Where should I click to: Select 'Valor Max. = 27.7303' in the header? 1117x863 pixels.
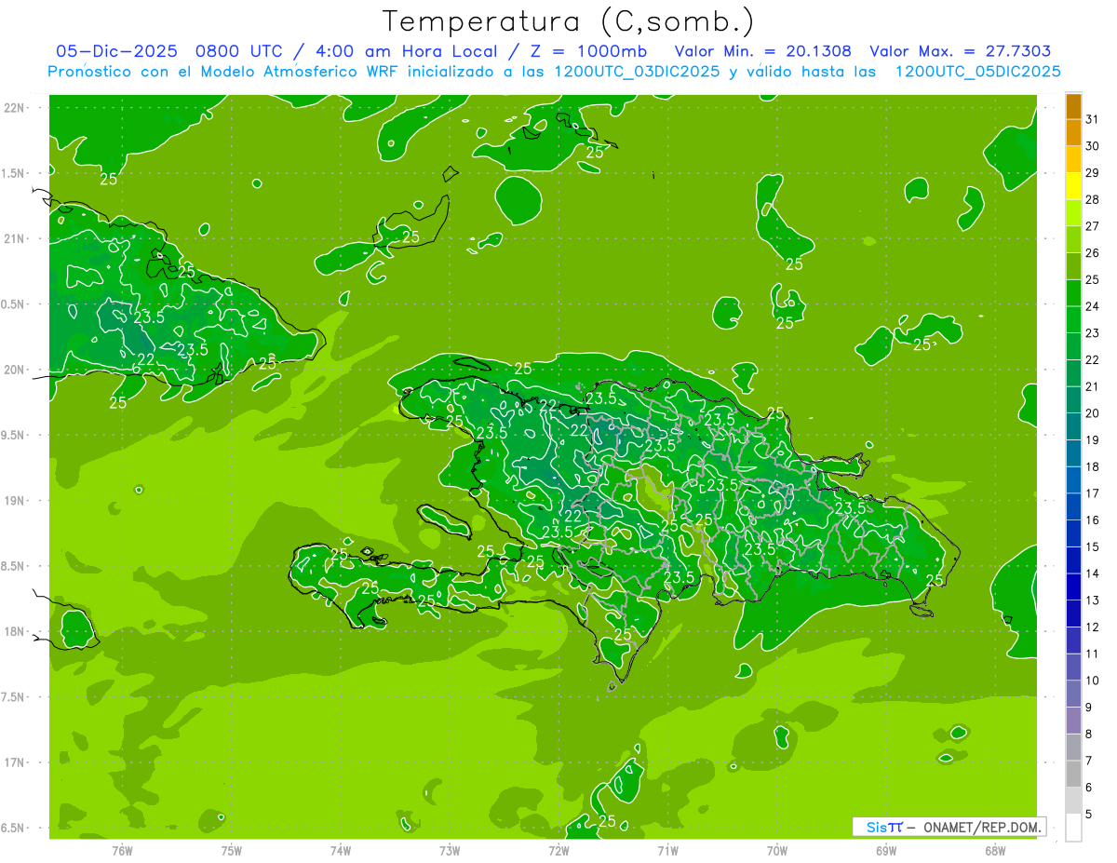coord(961,51)
